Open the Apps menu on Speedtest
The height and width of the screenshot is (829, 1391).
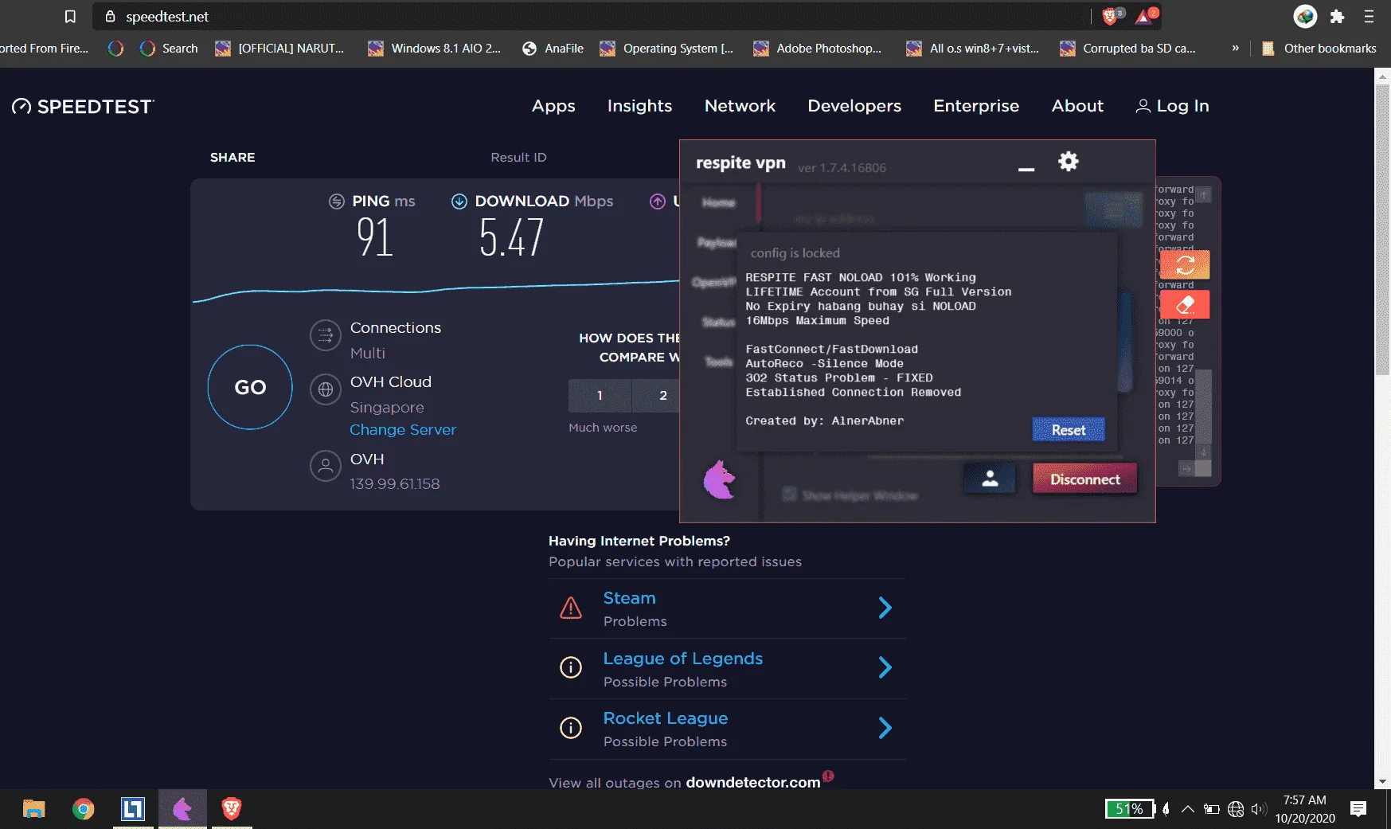[x=553, y=106]
